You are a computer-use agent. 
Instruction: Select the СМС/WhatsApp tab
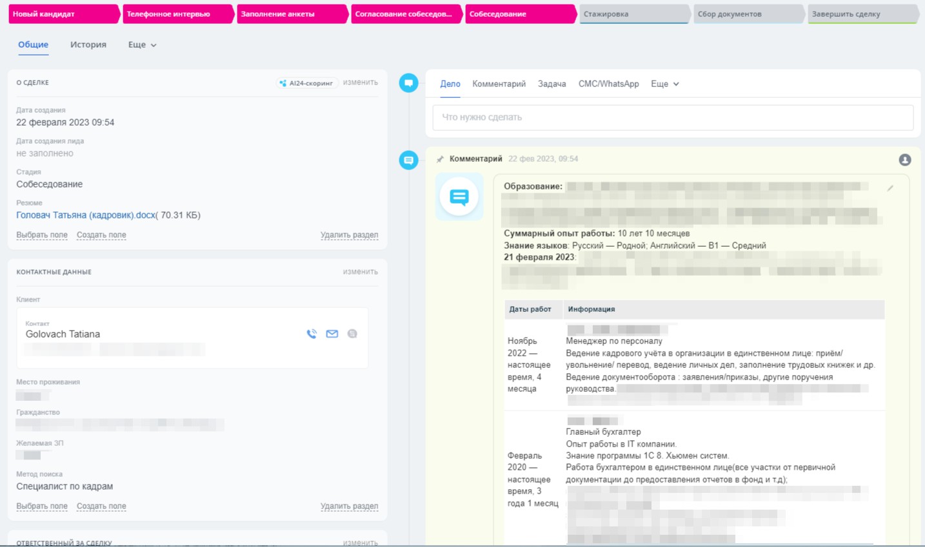[608, 84]
